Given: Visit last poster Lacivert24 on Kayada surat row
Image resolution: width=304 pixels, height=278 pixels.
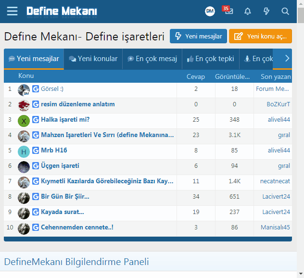Looking at the screenshot, I should coord(276,212).
